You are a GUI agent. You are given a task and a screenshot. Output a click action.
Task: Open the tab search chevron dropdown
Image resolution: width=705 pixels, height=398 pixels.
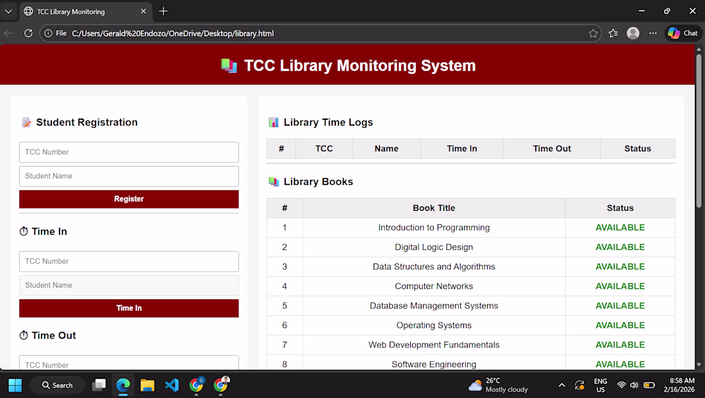click(8, 12)
